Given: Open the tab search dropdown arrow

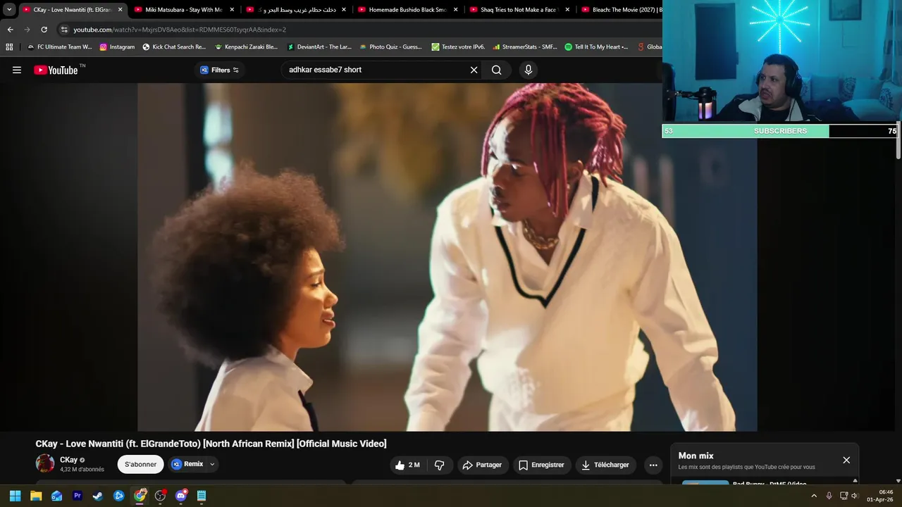Looking at the screenshot, I should click(9, 10).
